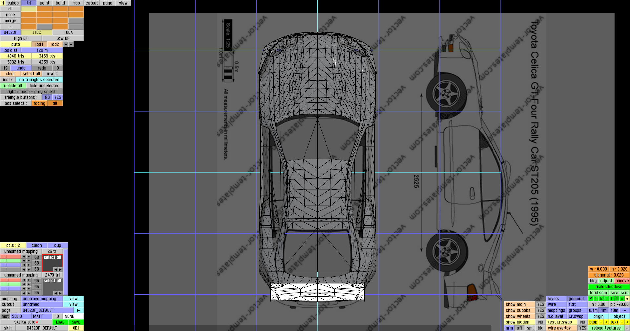Viewport: 630px width, 331px height.
Task: Open page list arrow beside D4523F_DEFAULT
Action: coord(79,310)
